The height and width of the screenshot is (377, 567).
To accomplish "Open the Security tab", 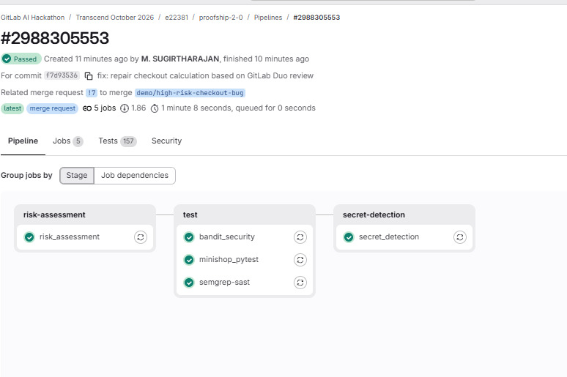I will tap(167, 141).
